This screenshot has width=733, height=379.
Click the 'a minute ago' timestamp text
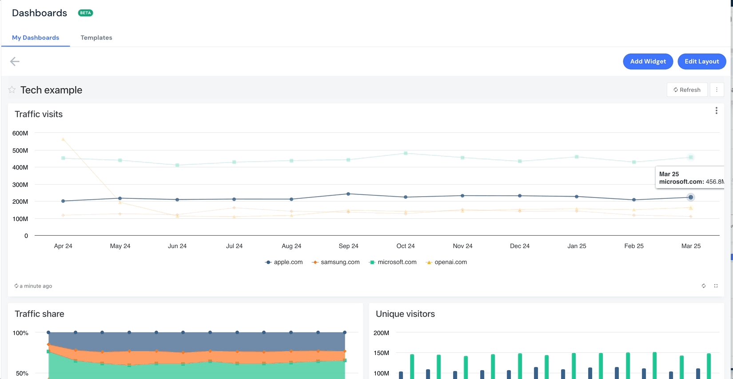click(x=36, y=286)
